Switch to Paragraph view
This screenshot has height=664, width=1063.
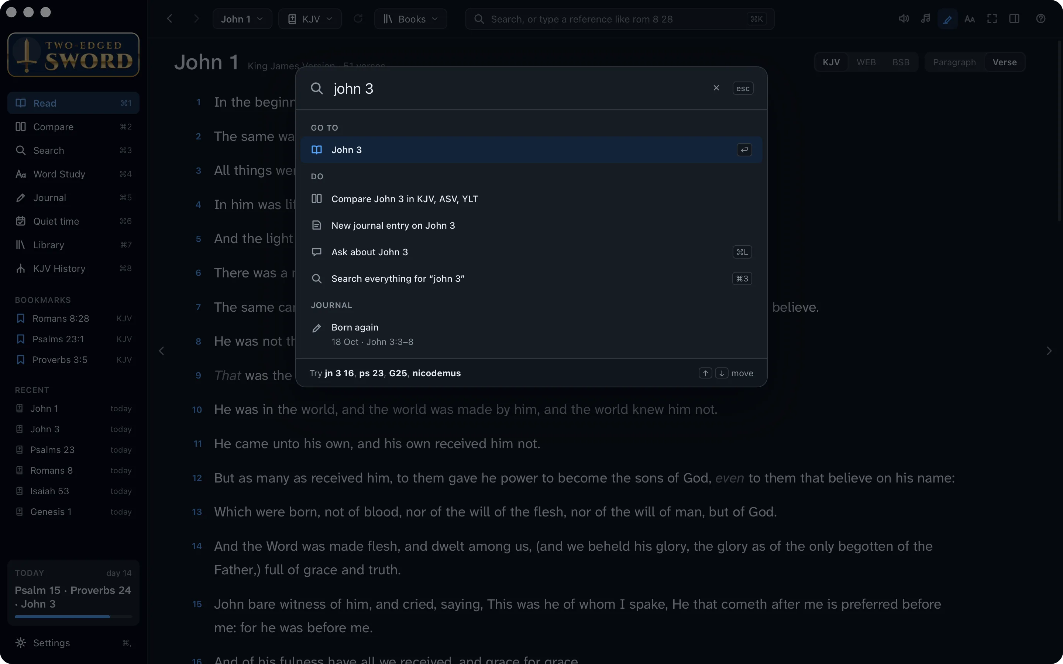(954, 62)
